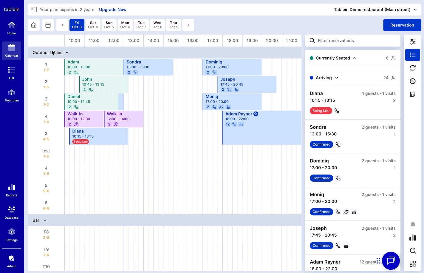Click the refresh sync icon in right panel
Image resolution: width=424 pixels, height=273 pixels.
[413, 68]
